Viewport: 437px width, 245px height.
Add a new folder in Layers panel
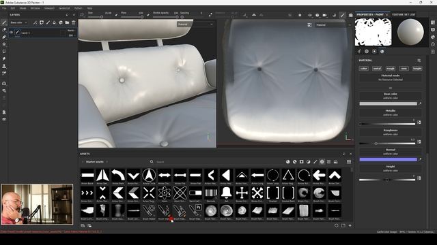point(67,22)
